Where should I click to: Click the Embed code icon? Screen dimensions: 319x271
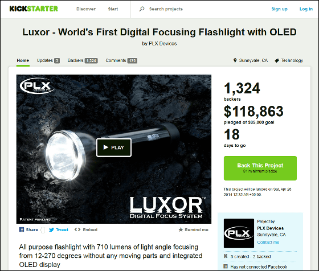[x=77, y=229]
